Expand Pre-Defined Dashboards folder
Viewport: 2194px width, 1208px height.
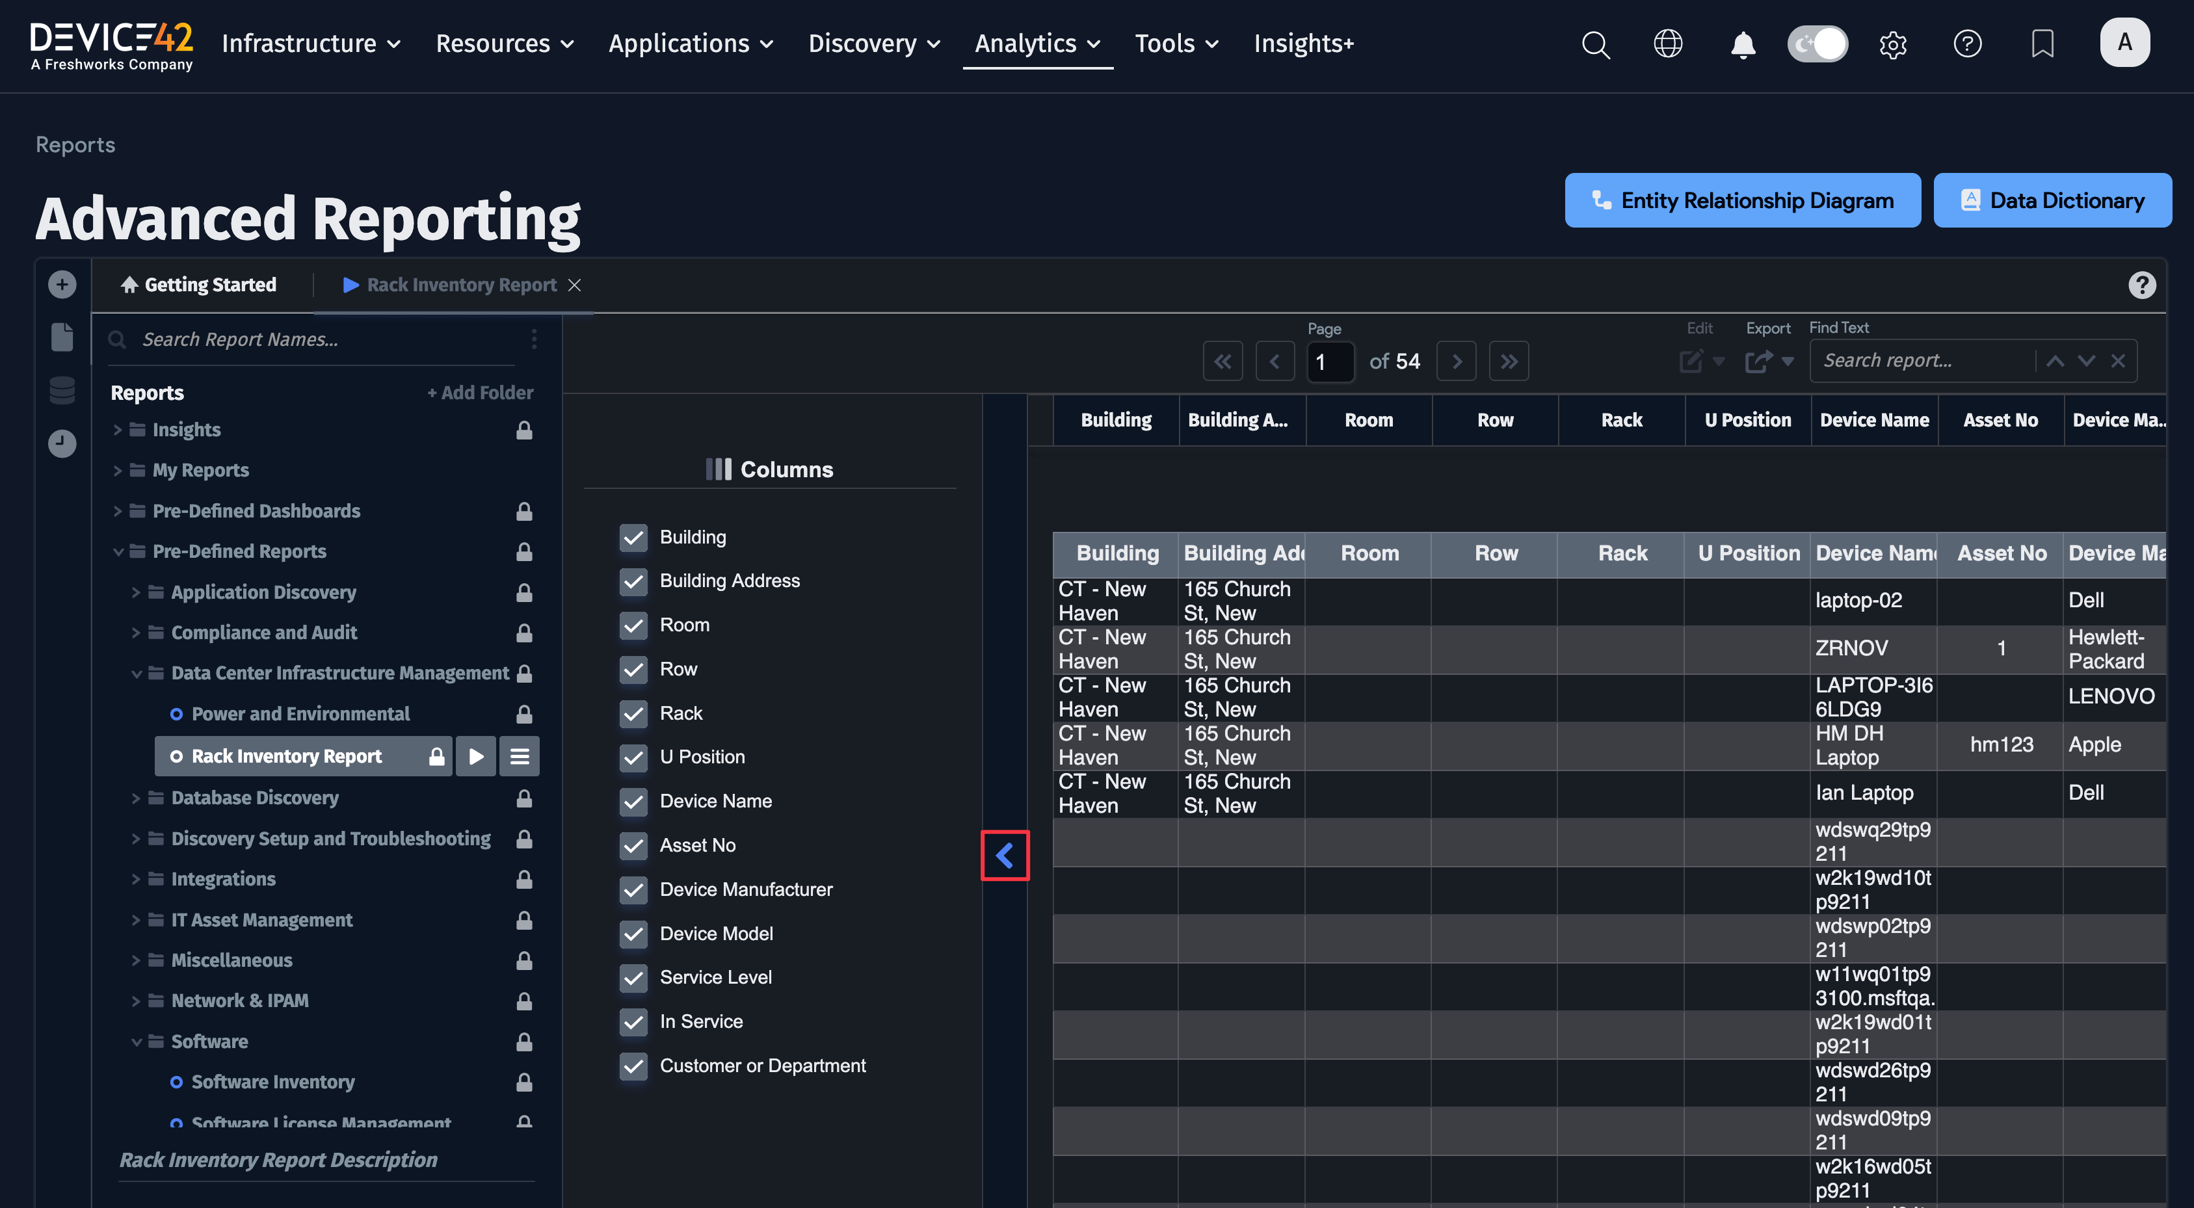[x=118, y=511]
